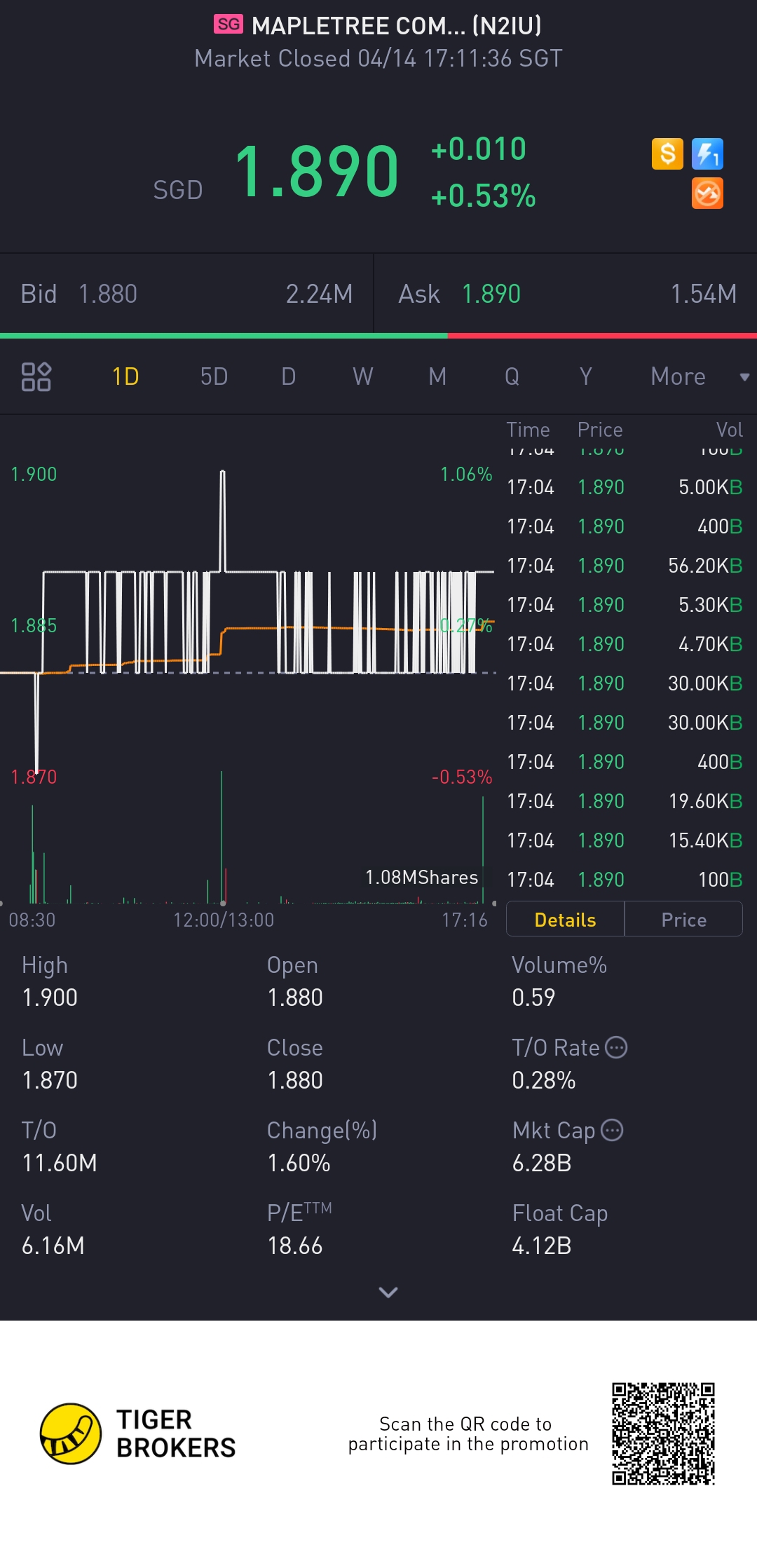The height and width of the screenshot is (1547, 757).
Task: Tap the MAPLETREE COM... (N2IU) title
Action: click(x=397, y=26)
